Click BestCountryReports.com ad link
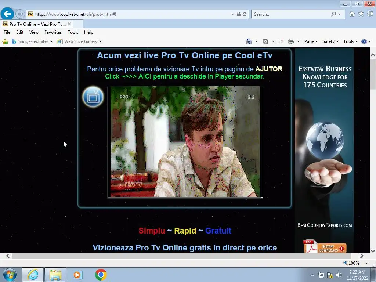 point(325,225)
